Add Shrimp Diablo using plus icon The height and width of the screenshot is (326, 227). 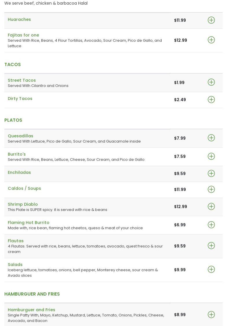pyautogui.click(x=211, y=207)
